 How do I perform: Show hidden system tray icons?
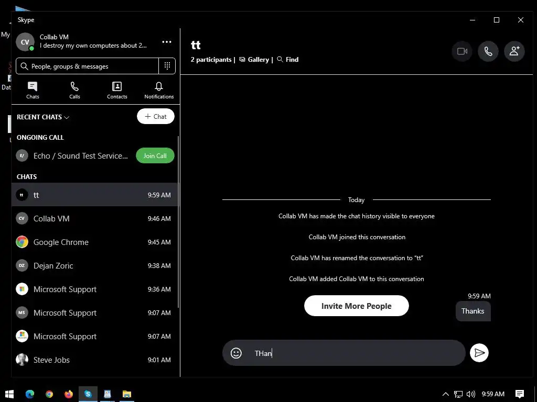tap(445, 394)
